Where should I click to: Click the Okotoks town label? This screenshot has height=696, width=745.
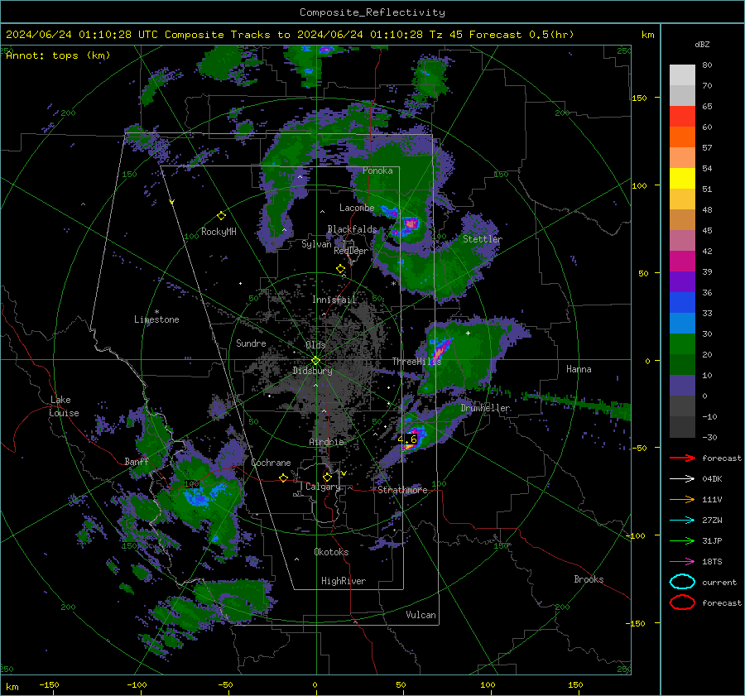coord(331,552)
